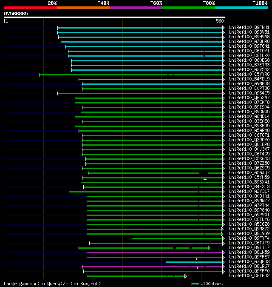Click the UniRef100_A2Y542 text

(249, 70)
